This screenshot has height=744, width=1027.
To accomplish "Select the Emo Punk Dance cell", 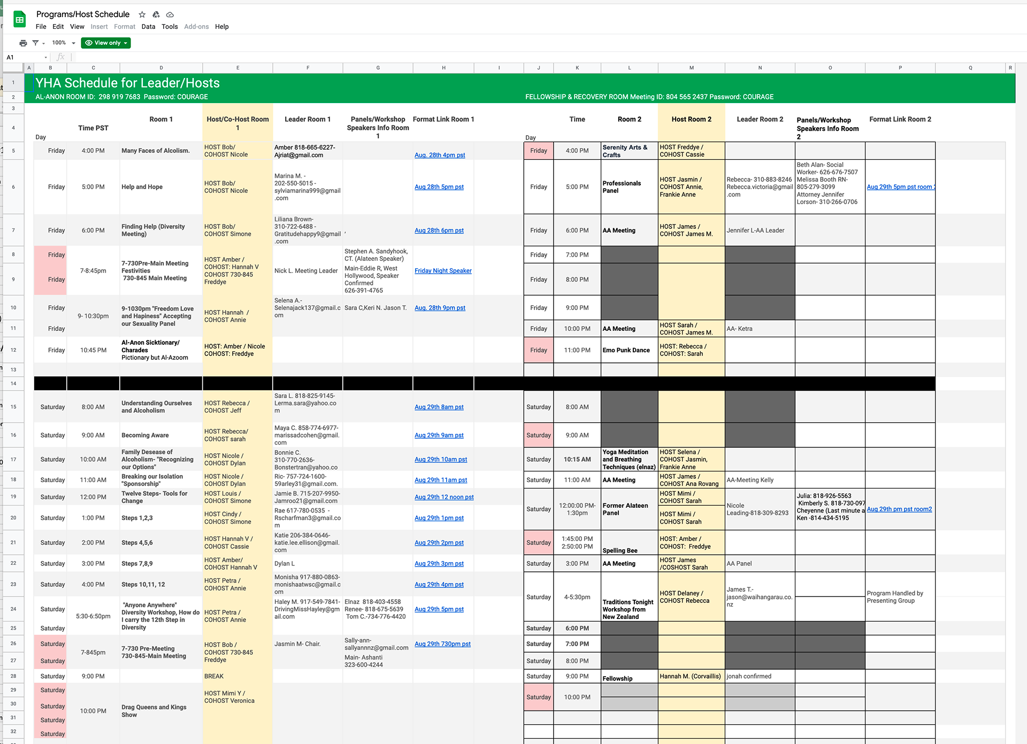I will (x=630, y=350).
